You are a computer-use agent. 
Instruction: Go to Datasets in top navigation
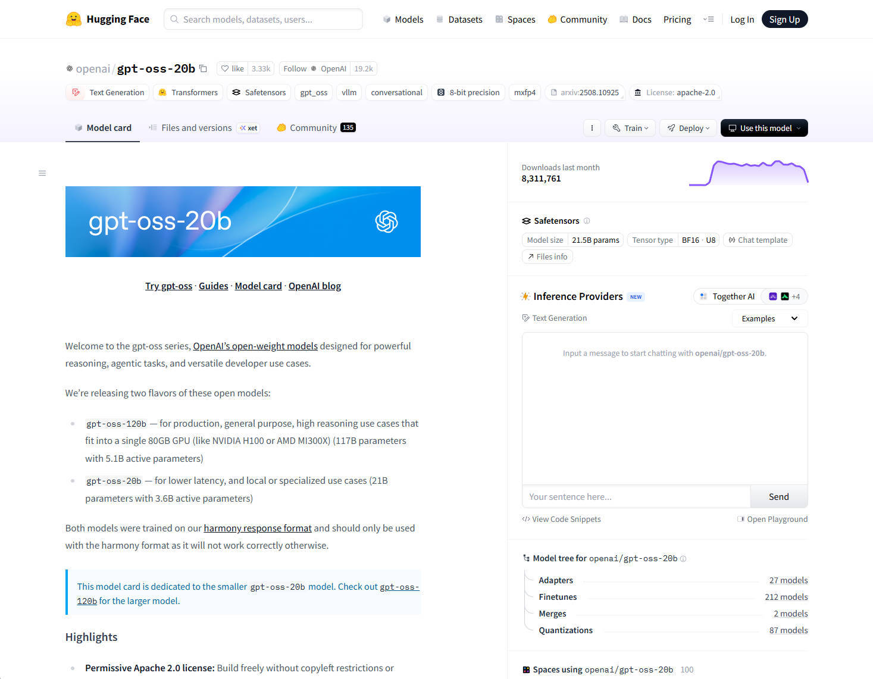(459, 19)
